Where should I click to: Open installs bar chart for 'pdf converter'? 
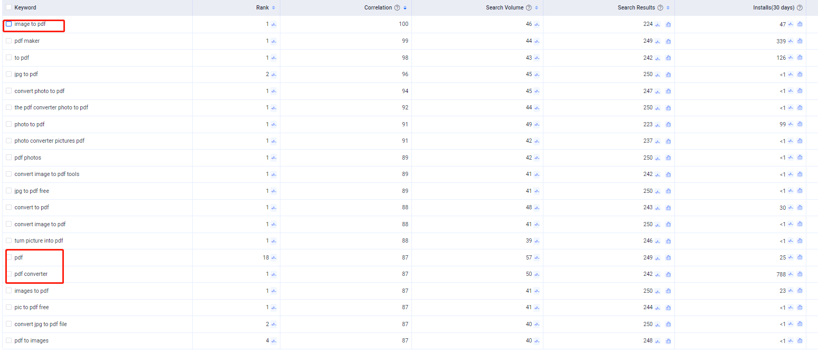[x=800, y=274]
